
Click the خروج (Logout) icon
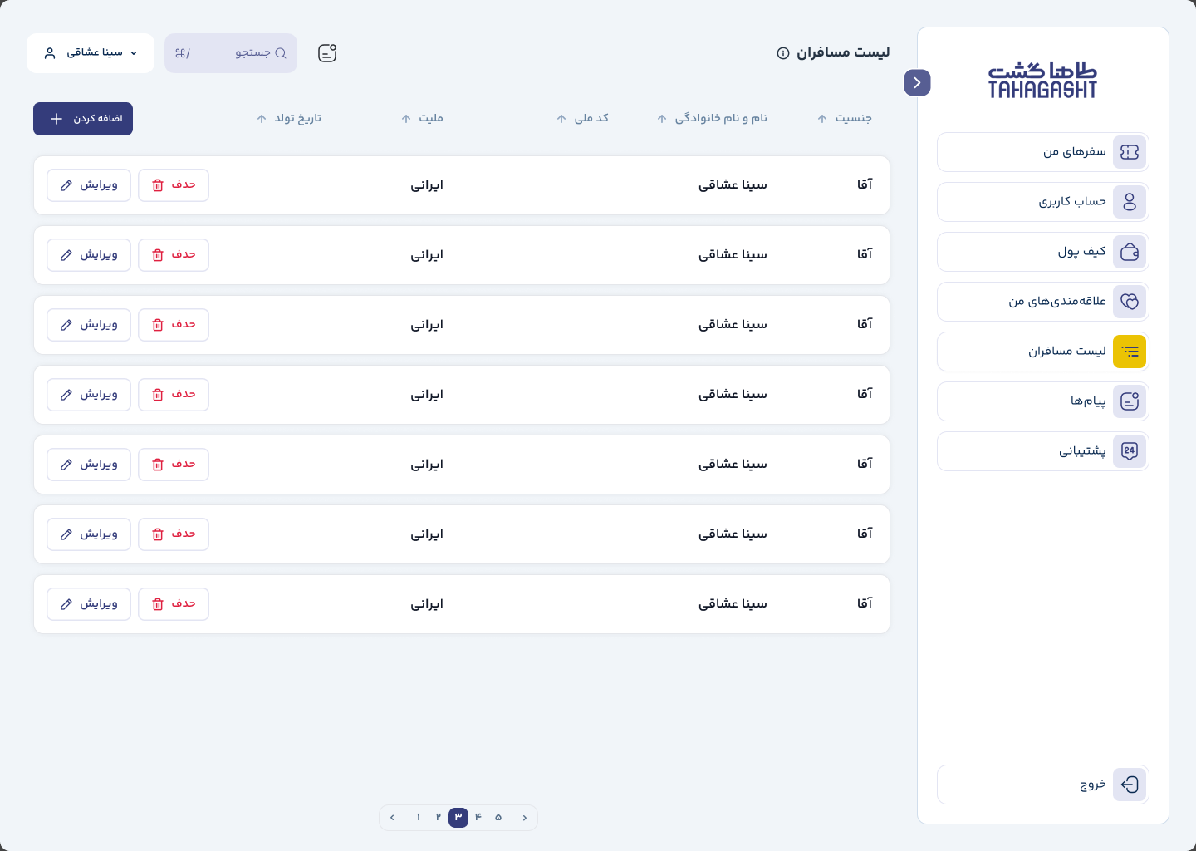click(x=1130, y=785)
